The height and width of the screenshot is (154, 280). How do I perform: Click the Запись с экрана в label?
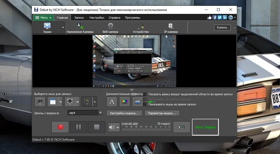pyautogui.click(x=47, y=113)
